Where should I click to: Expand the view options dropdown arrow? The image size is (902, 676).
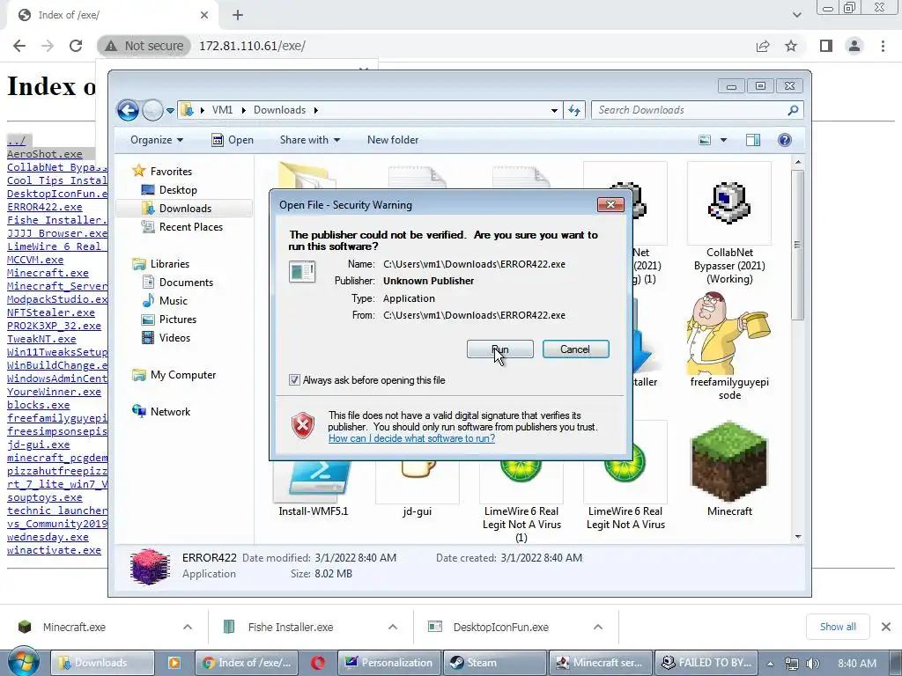(724, 140)
